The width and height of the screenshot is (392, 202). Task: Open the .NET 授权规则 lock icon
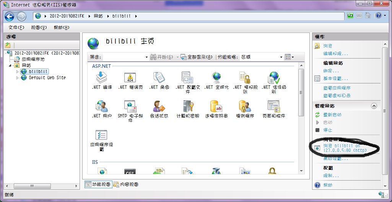pyautogui.click(x=245, y=77)
